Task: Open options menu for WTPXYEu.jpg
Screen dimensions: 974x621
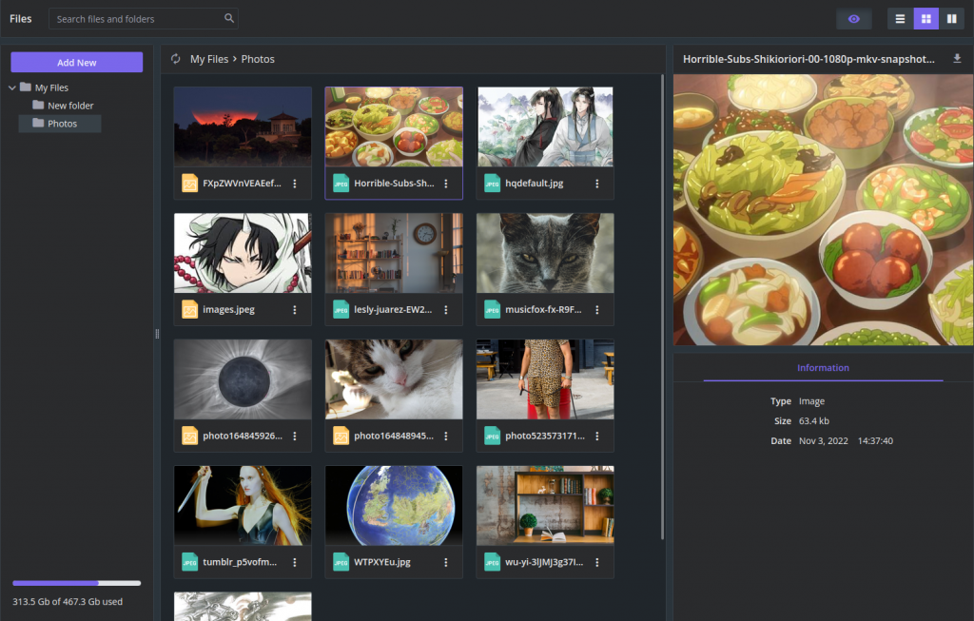Action: pos(446,561)
